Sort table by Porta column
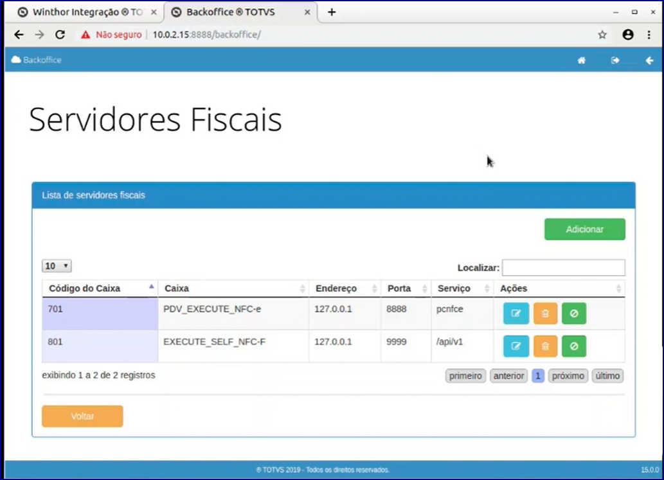664x480 pixels. point(406,289)
